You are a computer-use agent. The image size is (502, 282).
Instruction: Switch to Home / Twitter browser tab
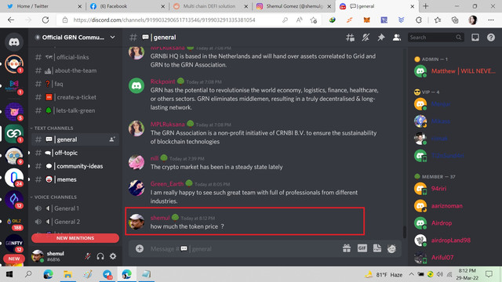click(x=43, y=6)
